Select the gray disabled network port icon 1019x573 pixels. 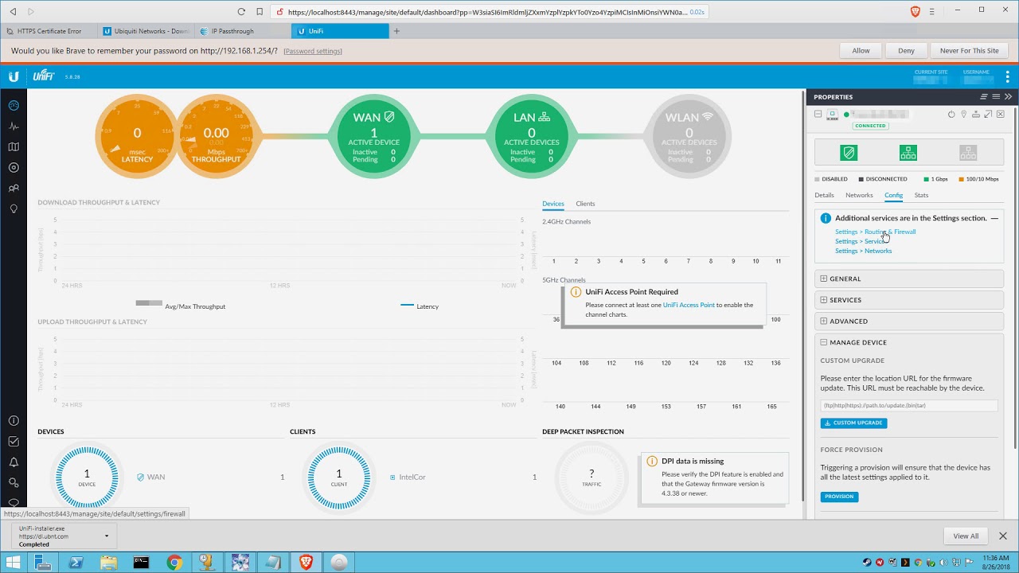tap(968, 153)
